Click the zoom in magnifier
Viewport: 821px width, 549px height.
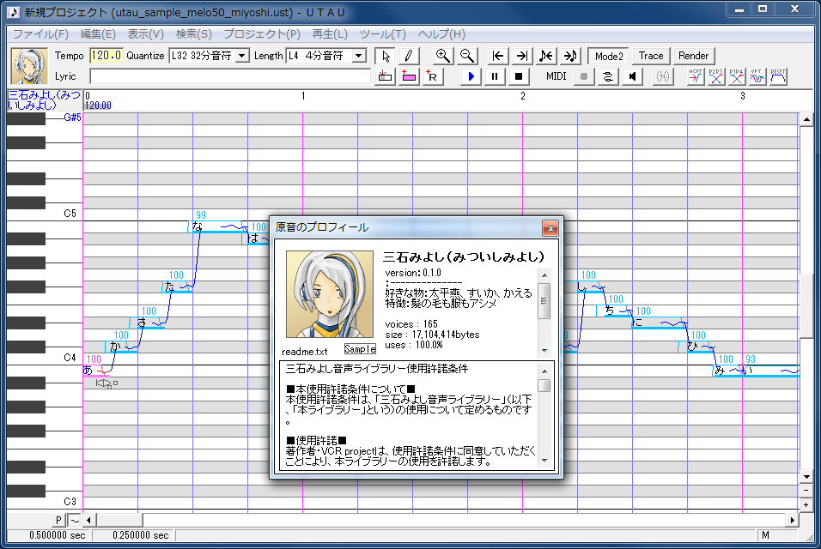443,56
